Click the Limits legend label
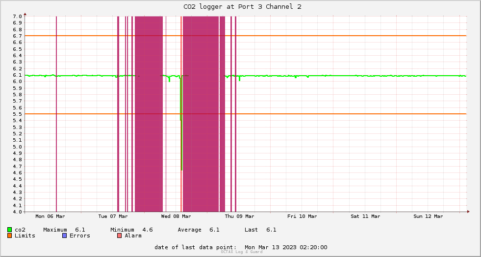 pyautogui.click(x=25, y=236)
